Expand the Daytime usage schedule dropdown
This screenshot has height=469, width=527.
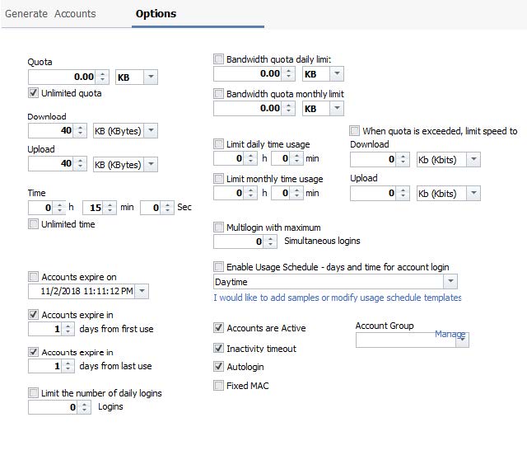[x=450, y=282]
